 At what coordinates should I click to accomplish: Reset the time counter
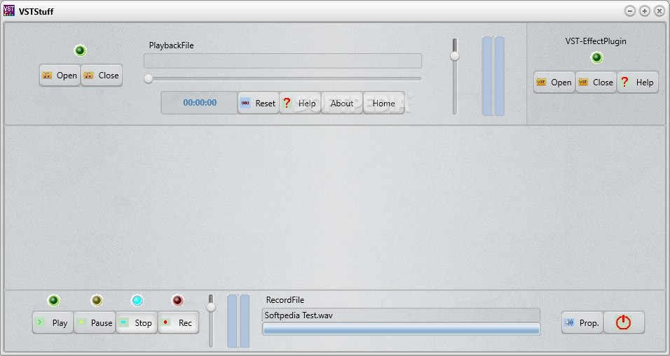[x=258, y=104]
